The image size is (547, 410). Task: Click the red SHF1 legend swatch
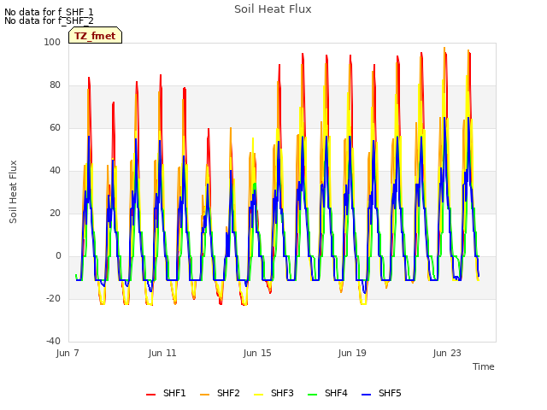pos(150,395)
